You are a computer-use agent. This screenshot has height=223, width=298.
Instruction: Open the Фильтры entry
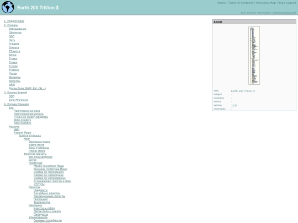pos(14,81)
